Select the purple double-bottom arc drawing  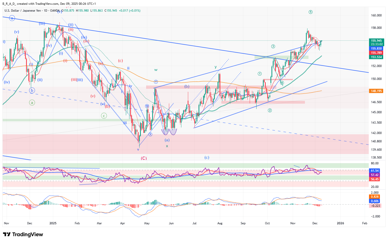169,132
